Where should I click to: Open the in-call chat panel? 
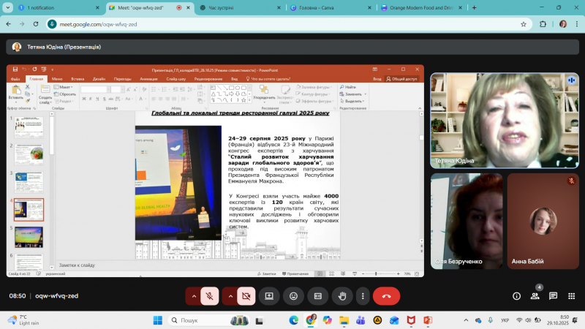553,295
